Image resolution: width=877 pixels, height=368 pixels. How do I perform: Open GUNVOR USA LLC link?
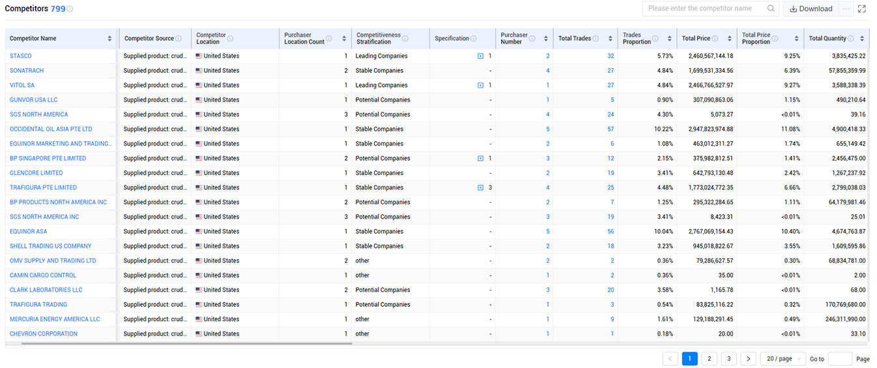coord(33,100)
